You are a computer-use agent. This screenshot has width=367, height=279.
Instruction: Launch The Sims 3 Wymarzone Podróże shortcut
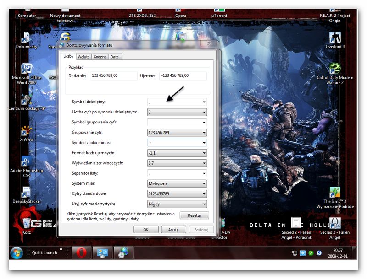(335, 198)
